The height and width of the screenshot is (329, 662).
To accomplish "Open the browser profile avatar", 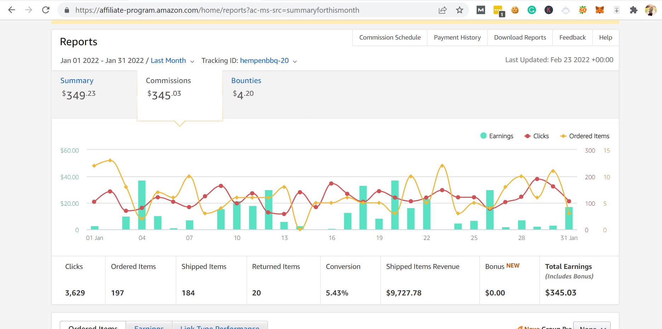I will pos(651,10).
